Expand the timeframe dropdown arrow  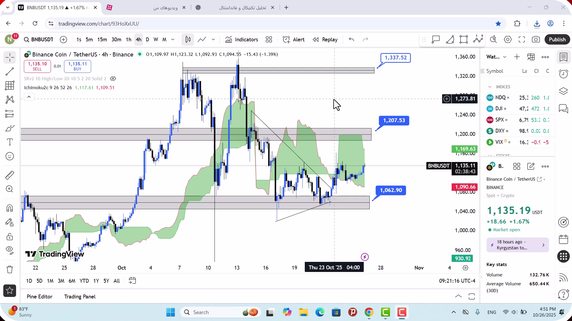(173, 40)
